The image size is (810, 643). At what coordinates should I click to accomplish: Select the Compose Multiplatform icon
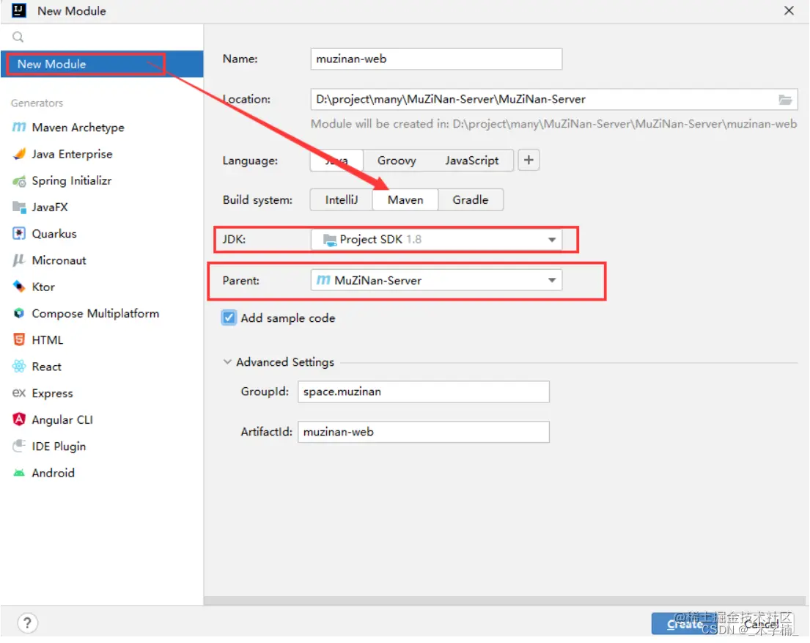[19, 313]
